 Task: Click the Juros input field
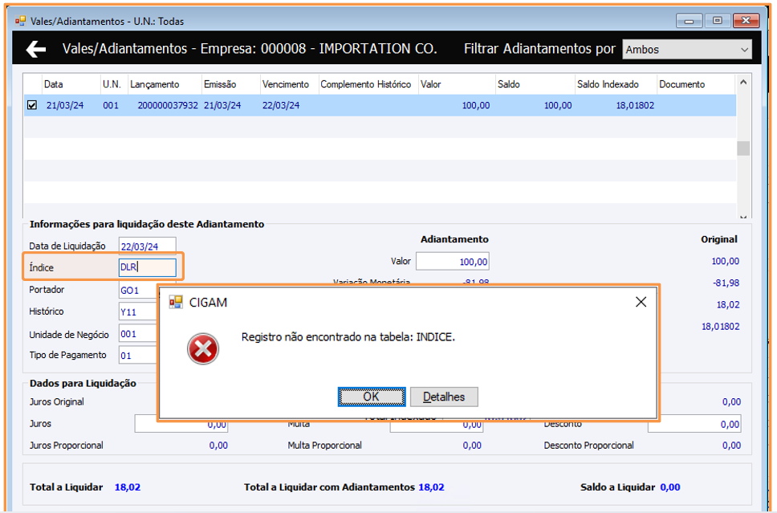(x=181, y=424)
